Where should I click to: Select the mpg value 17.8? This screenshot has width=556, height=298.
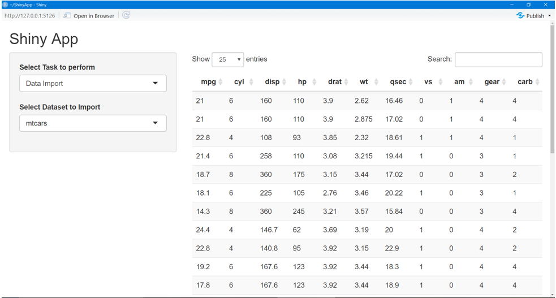(x=203, y=285)
